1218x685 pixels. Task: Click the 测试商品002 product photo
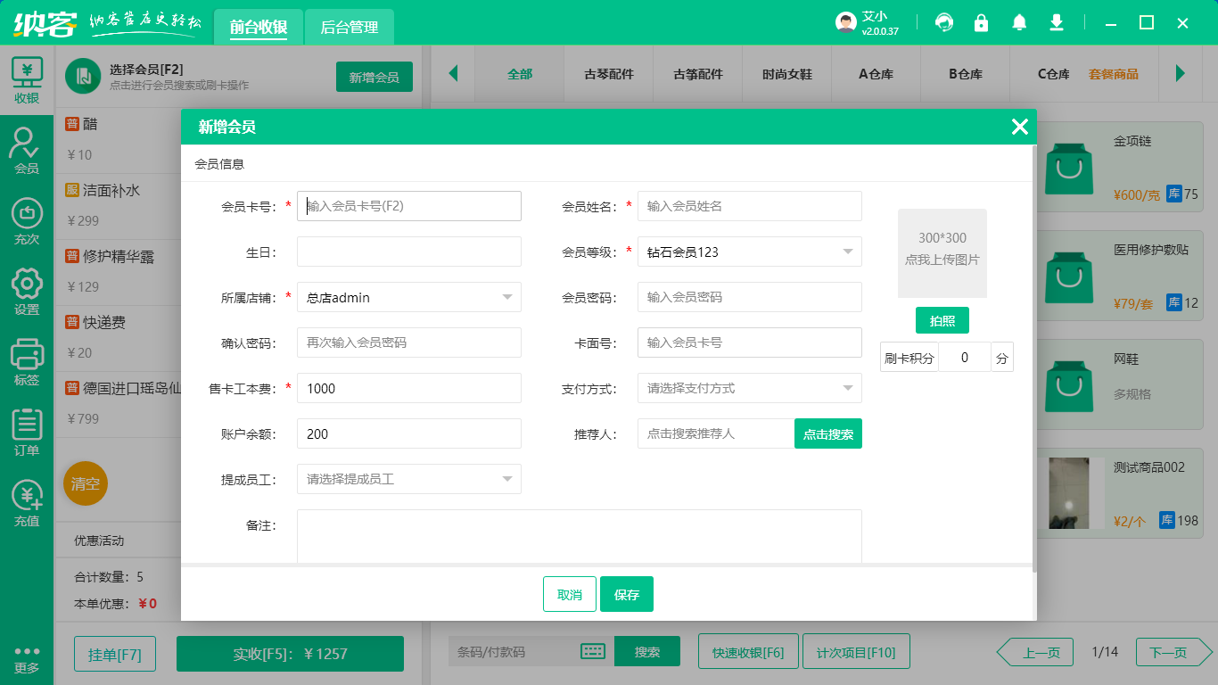point(1069,492)
